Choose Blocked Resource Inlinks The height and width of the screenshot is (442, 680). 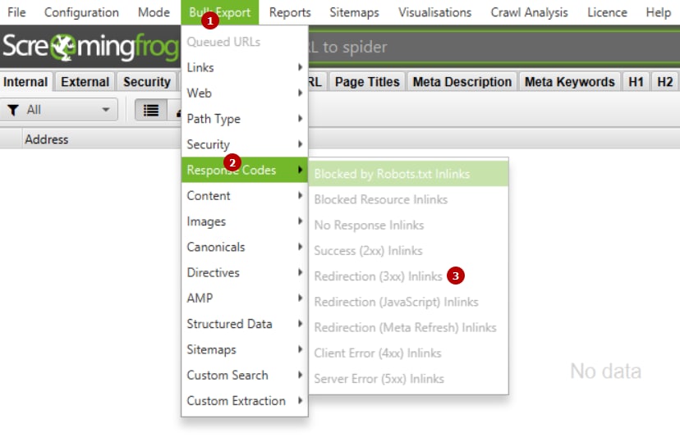[x=408, y=199]
